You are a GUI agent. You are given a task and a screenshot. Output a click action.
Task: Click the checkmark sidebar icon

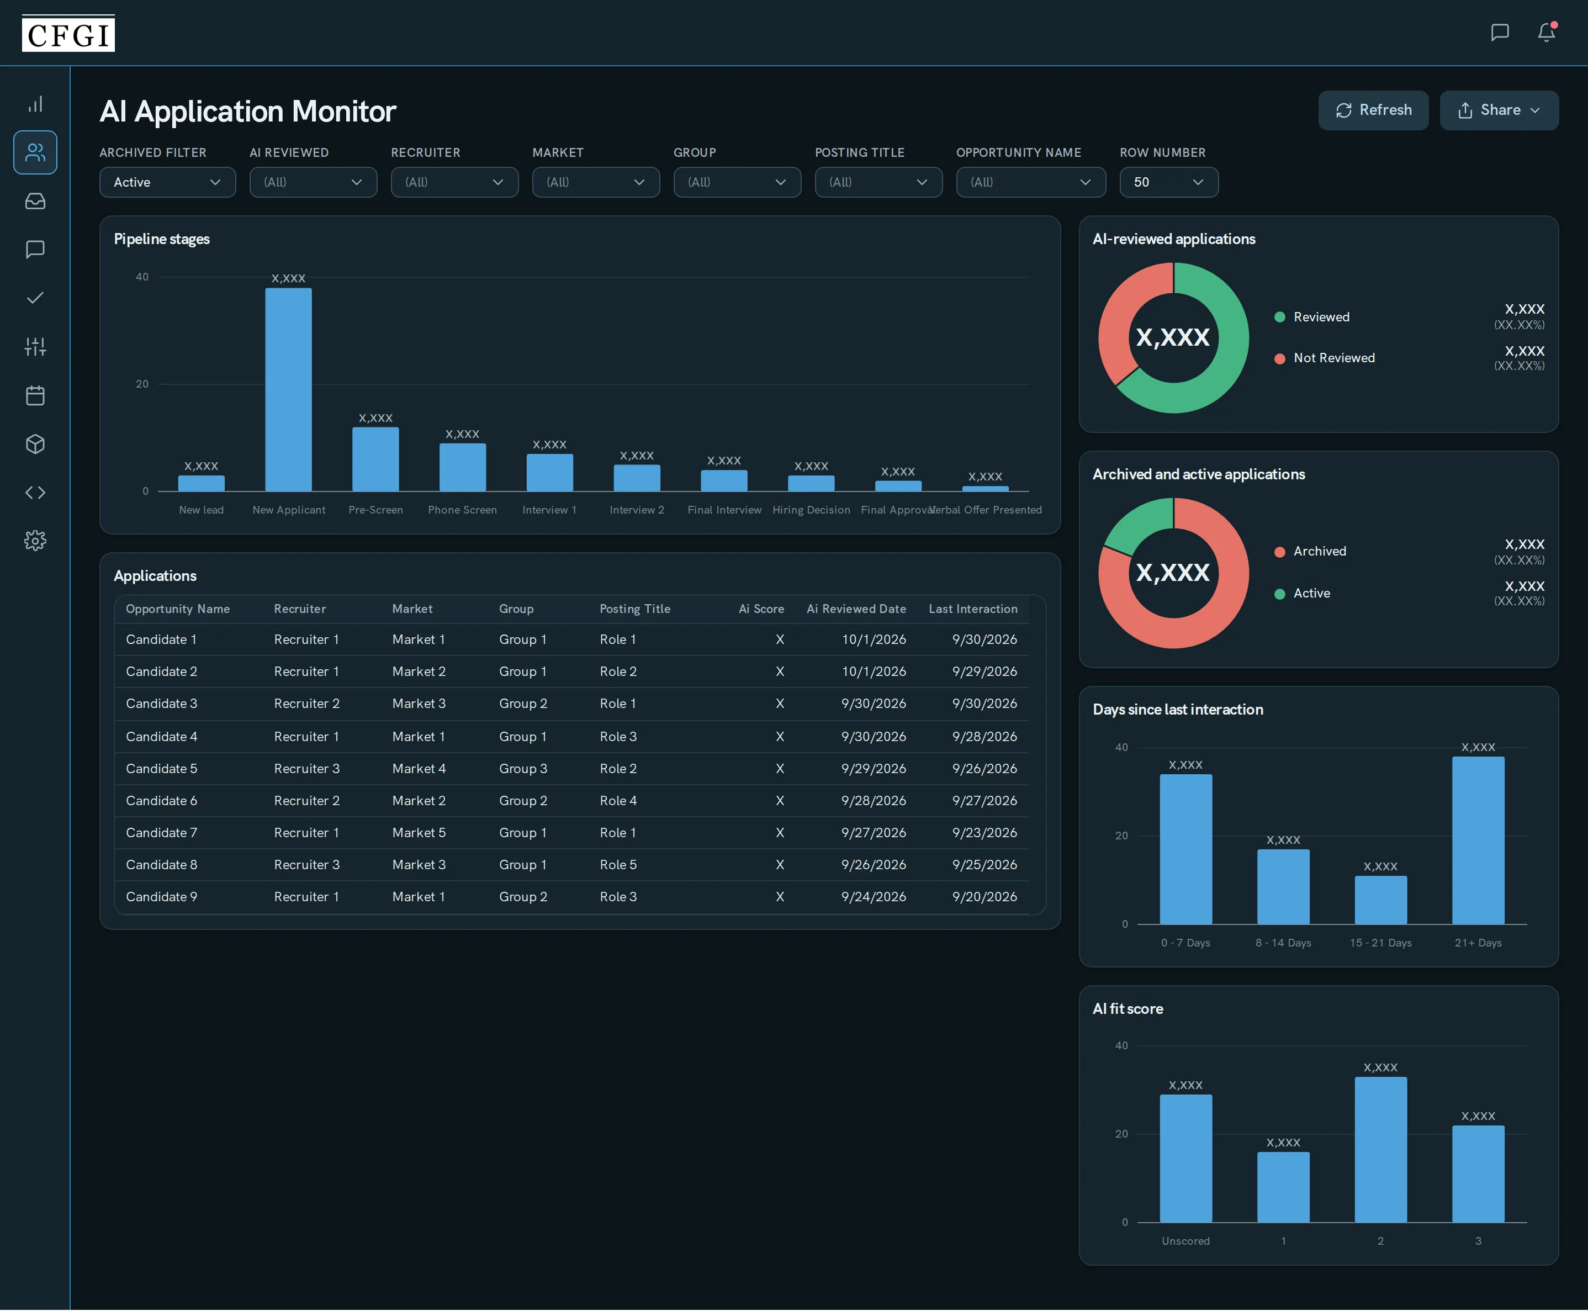pyautogui.click(x=35, y=298)
